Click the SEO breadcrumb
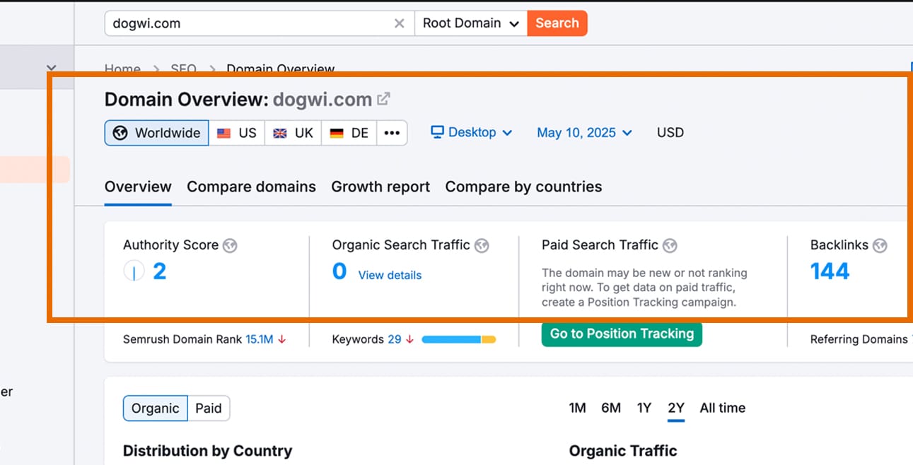This screenshot has width=913, height=465. coord(183,69)
